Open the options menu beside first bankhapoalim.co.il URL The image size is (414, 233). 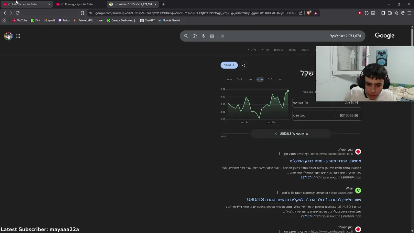click(279, 154)
